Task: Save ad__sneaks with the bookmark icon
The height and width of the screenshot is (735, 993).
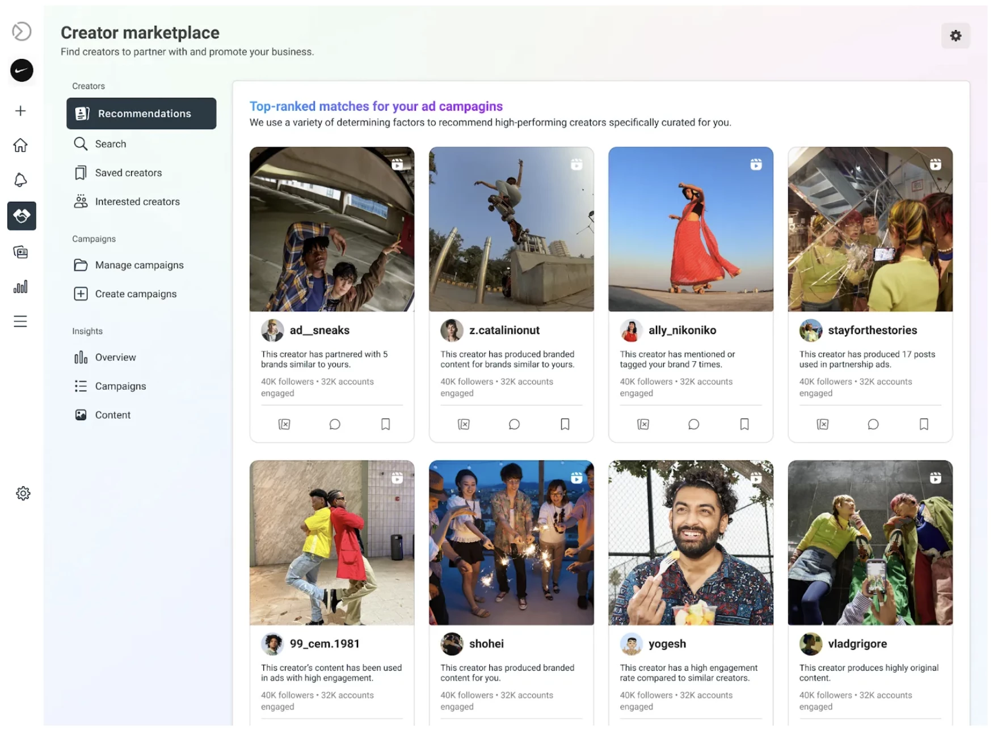Action: 385,424
